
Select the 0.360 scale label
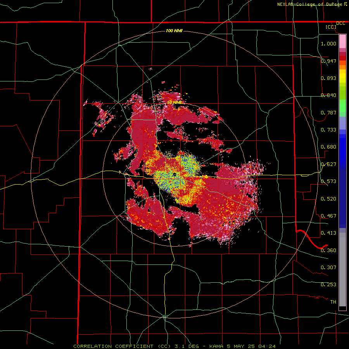tap(328, 250)
